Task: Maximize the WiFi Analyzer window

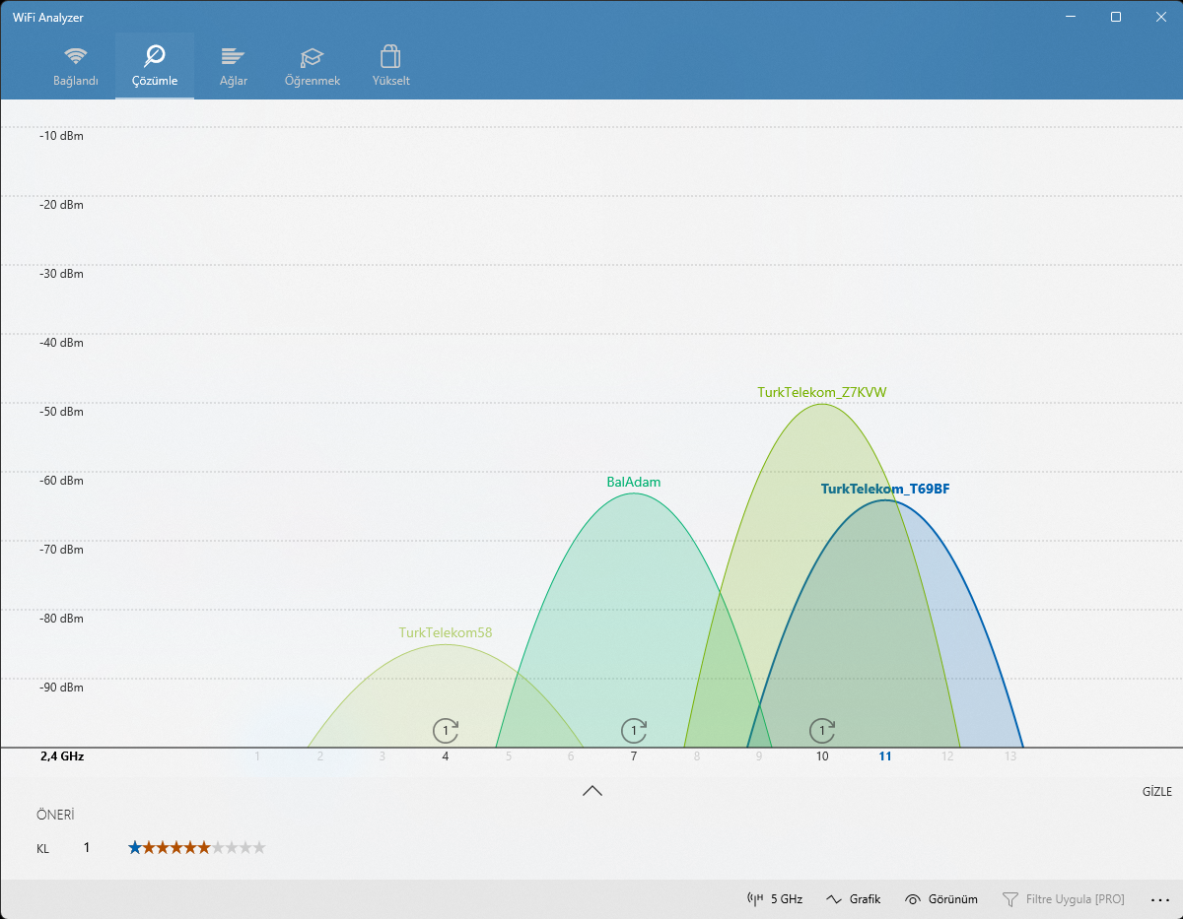Action: click(1116, 17)
